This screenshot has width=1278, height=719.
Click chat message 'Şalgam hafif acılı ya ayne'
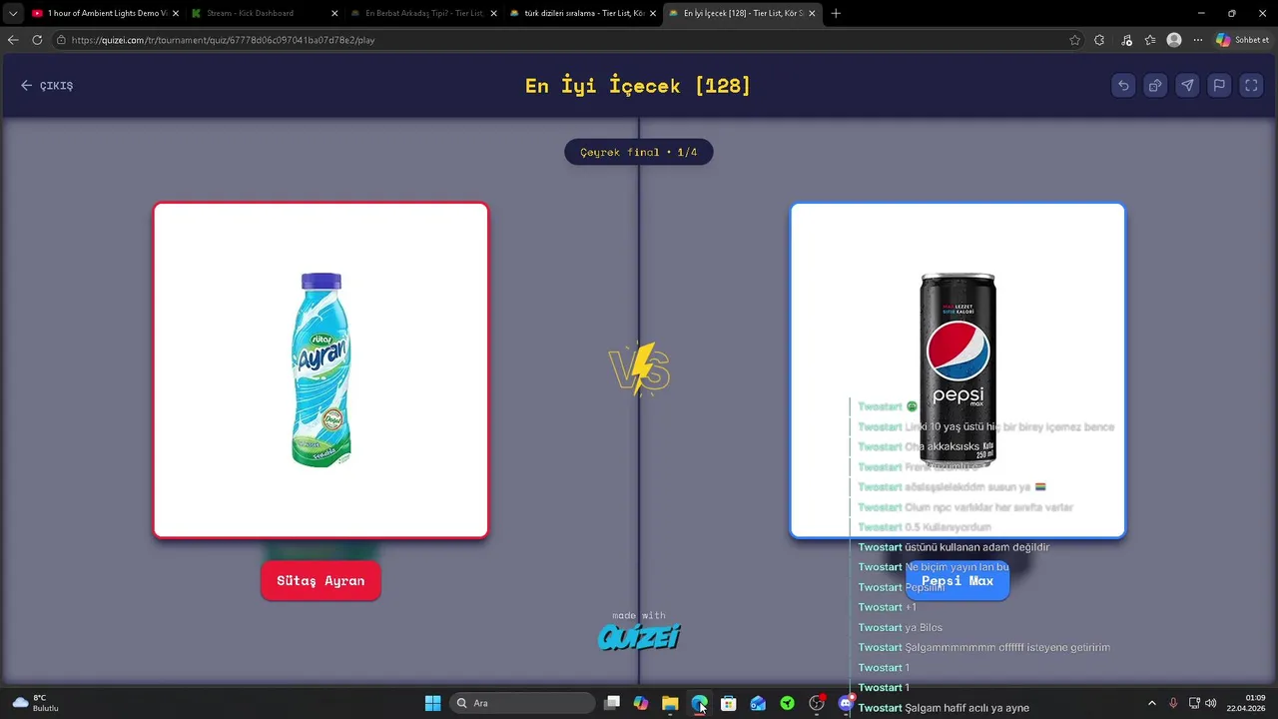click(966, 708)
